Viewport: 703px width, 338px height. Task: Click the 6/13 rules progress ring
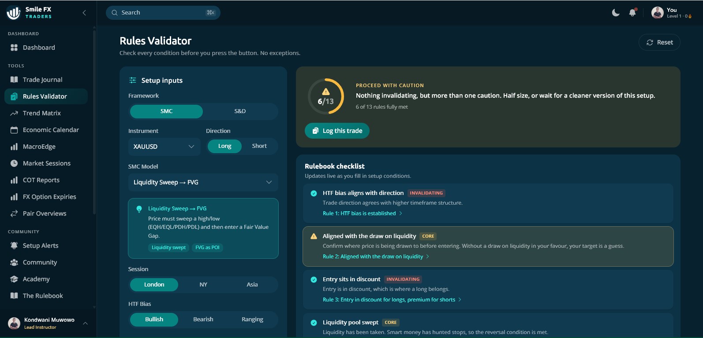pos(326,96)
